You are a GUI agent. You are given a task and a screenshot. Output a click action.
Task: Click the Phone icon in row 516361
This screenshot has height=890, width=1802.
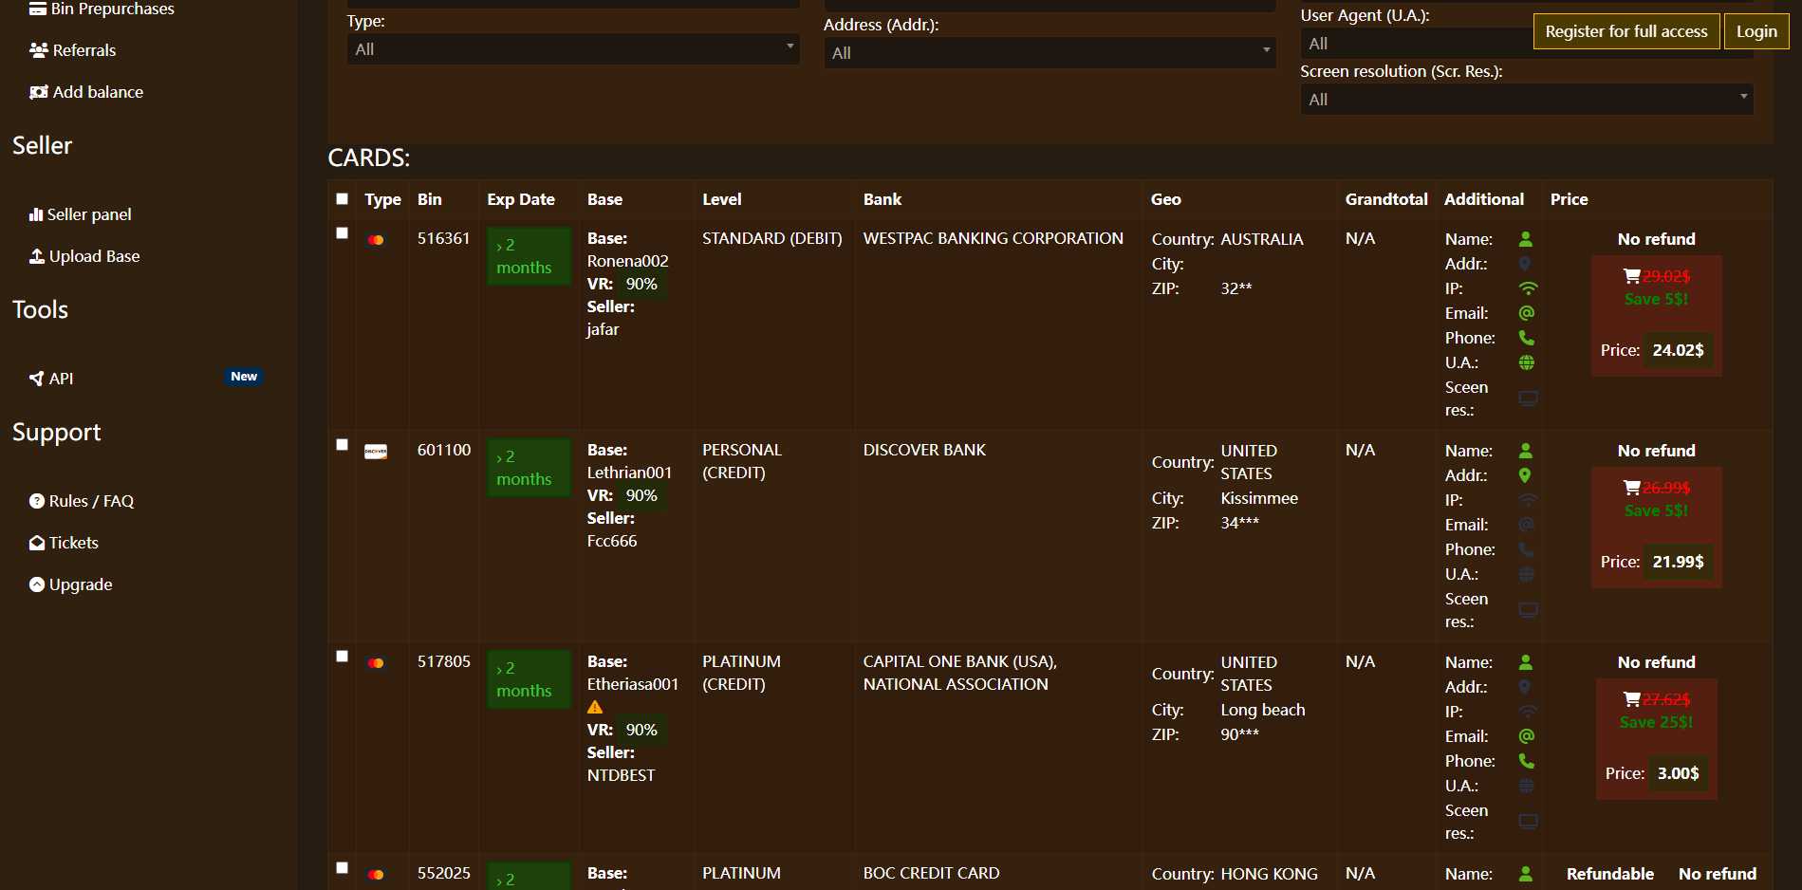click(1527, 338)
